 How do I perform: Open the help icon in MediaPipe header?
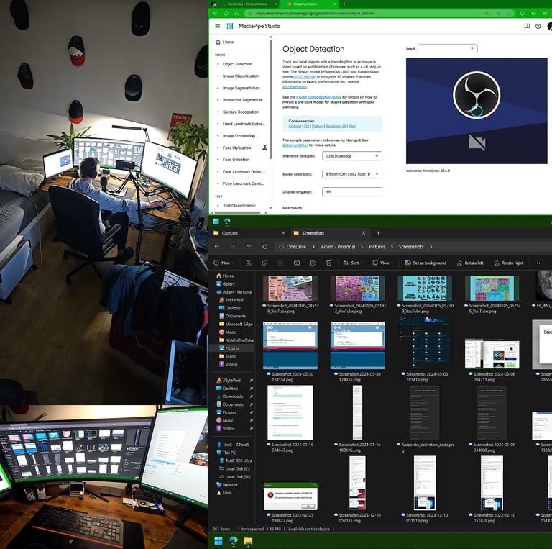pyautogui.click(x=538, y=26)
